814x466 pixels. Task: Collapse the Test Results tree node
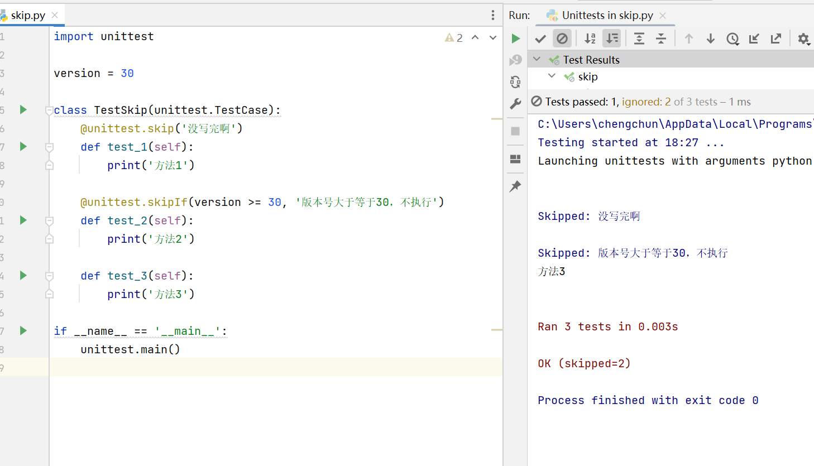[537, 59]
